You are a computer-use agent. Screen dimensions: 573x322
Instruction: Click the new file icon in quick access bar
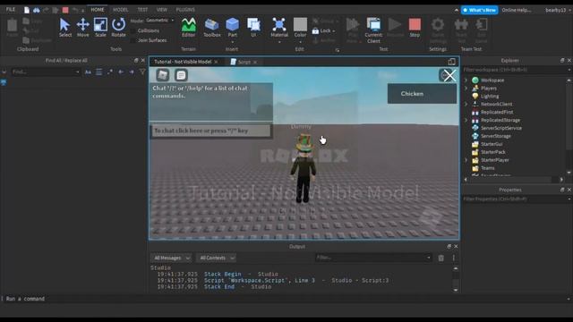27,10
